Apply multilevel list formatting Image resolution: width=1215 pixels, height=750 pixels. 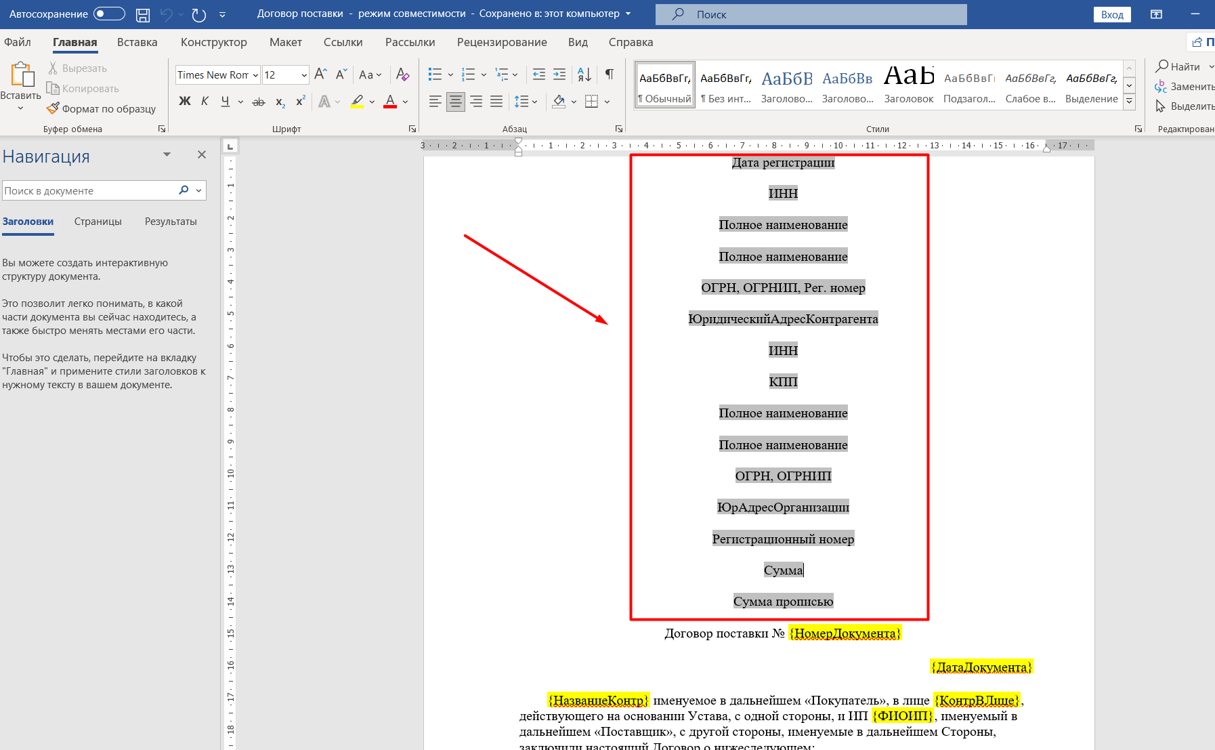click(x=502, y=75)
